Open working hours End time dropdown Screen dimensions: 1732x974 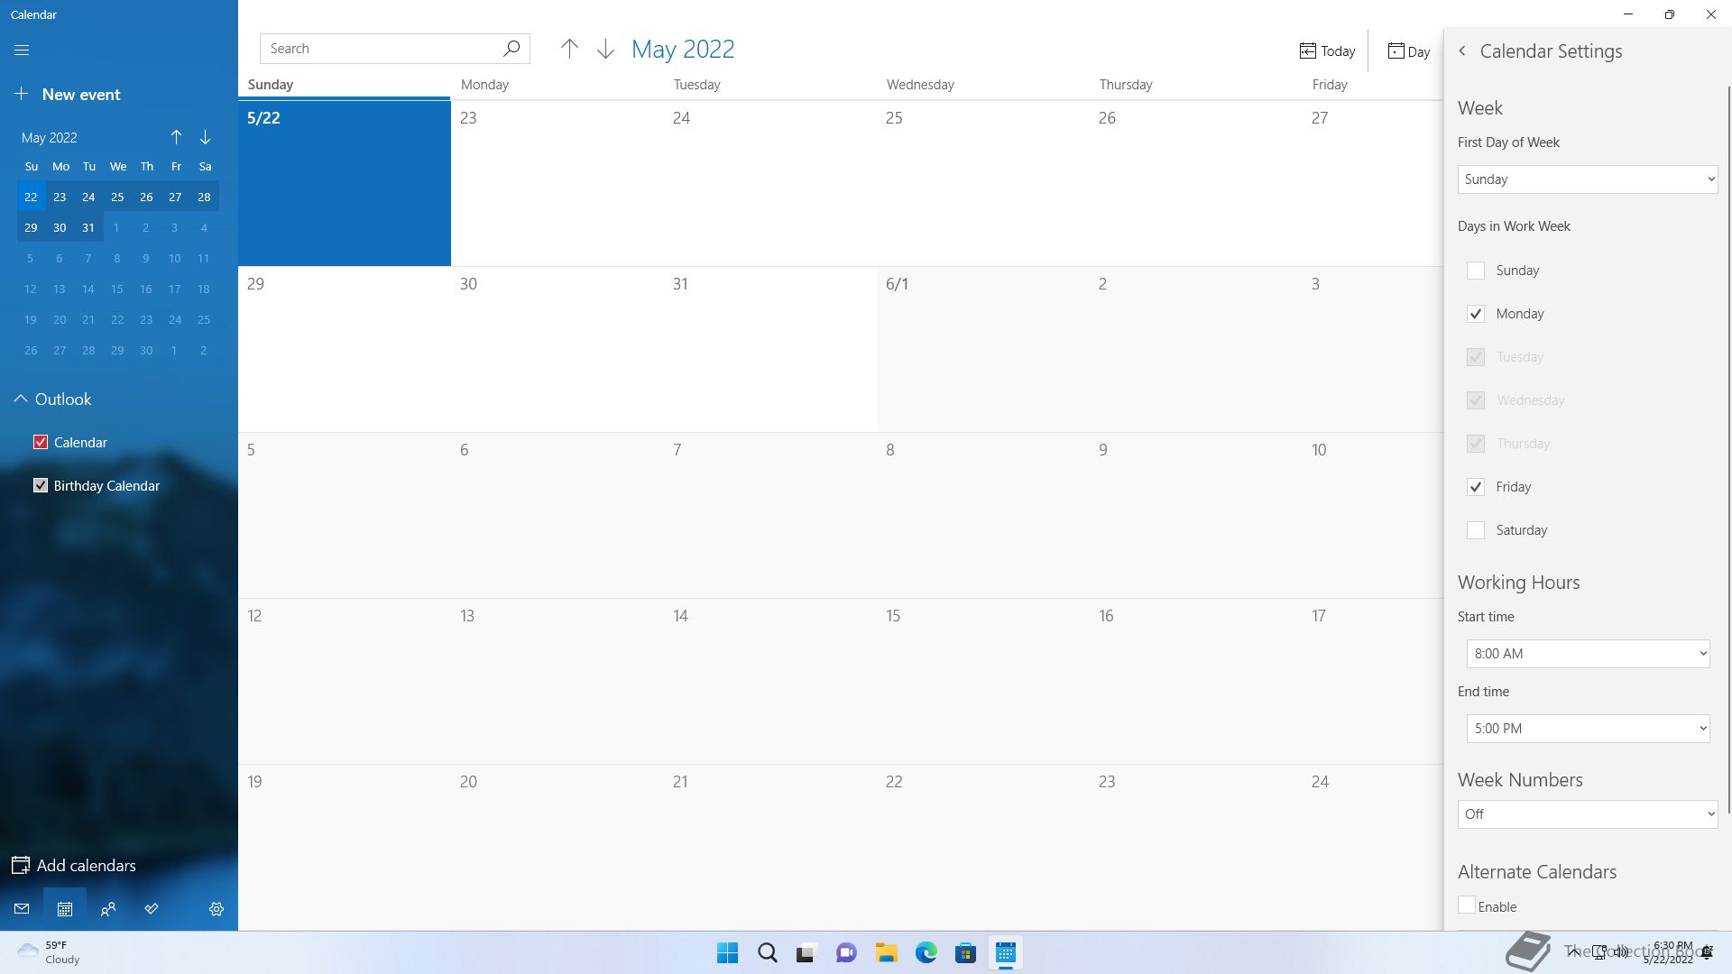(1588, 729)
